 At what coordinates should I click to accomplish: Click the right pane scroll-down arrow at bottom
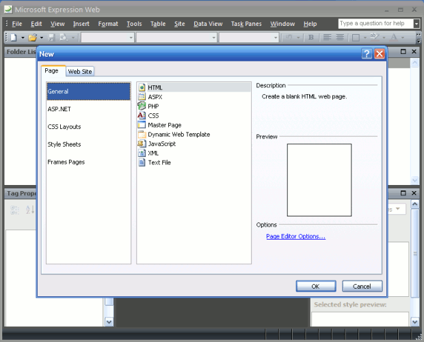point(415,322)
